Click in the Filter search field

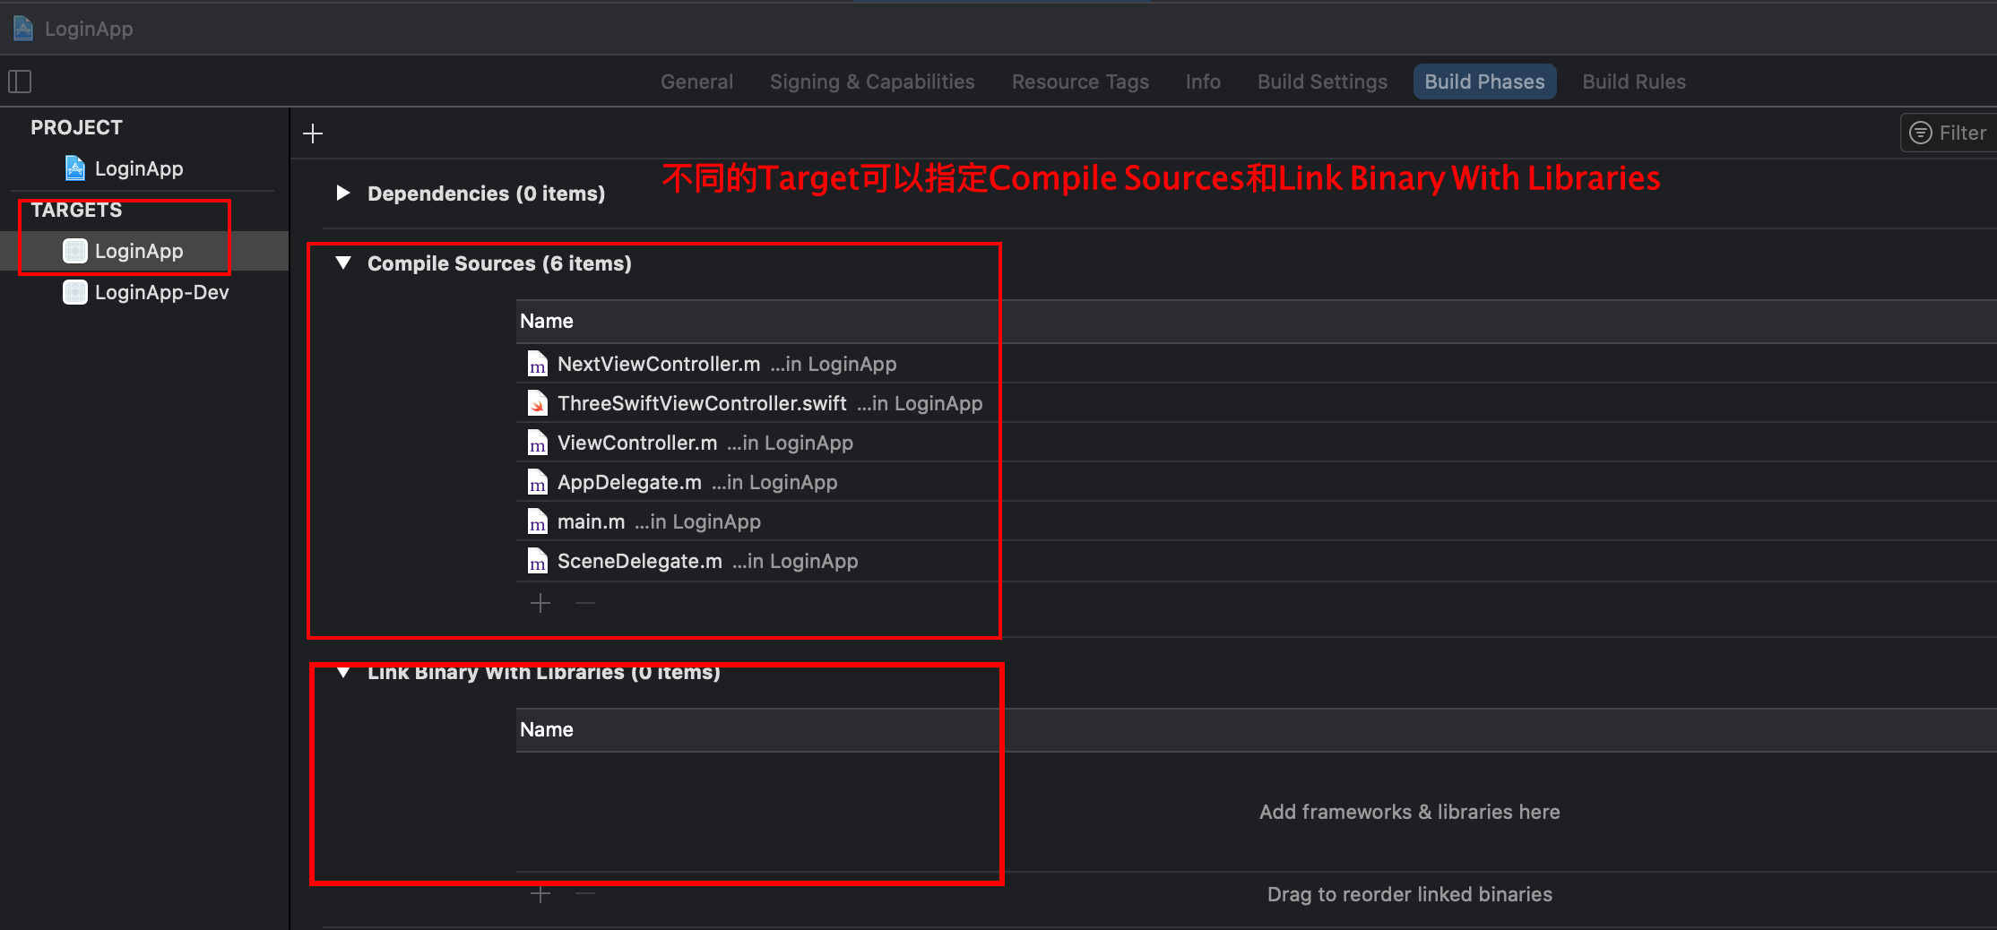point(1948,133)
